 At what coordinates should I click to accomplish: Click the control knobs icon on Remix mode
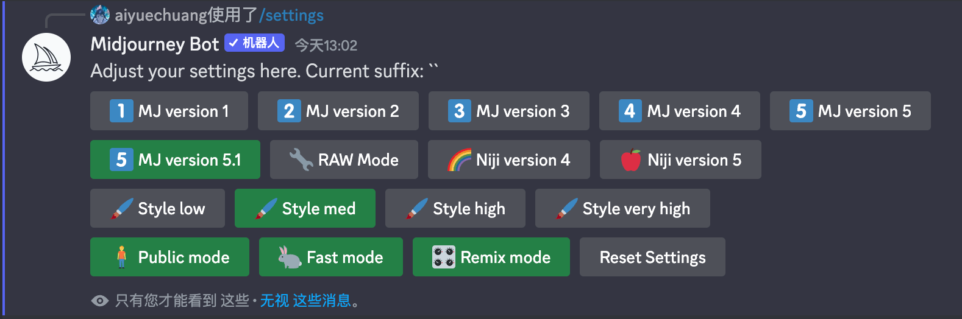click(443, 257)
